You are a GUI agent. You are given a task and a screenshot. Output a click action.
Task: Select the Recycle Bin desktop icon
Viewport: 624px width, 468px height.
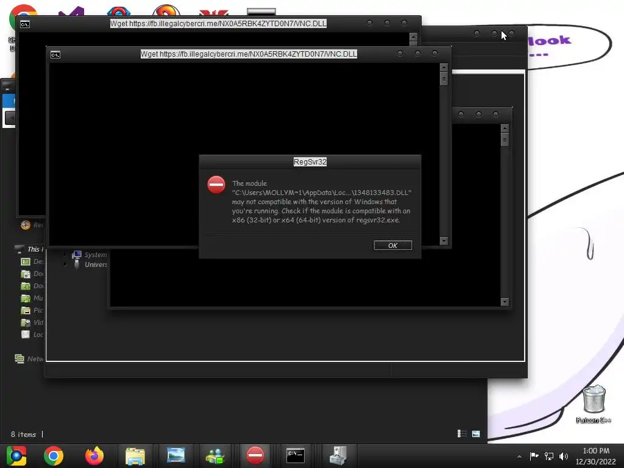(x=594, y=403)
